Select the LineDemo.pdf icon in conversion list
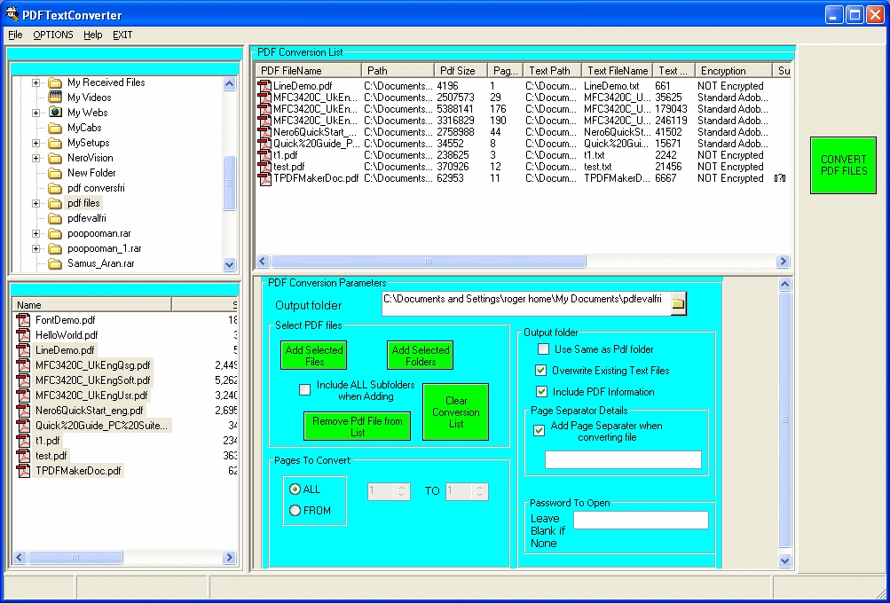The width and height of the screenshot is (890, 603). click(264, 85)
